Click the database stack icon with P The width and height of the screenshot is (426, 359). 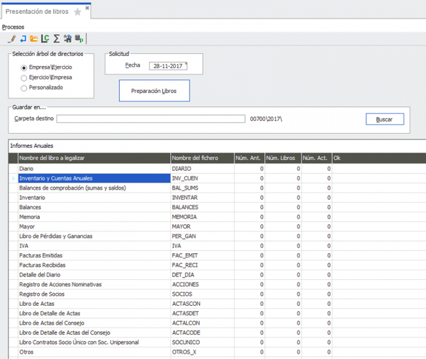click(79, 38)
